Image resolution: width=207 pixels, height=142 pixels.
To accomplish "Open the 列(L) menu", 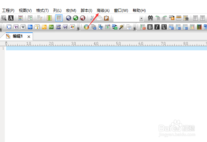I will pos(57,11).
